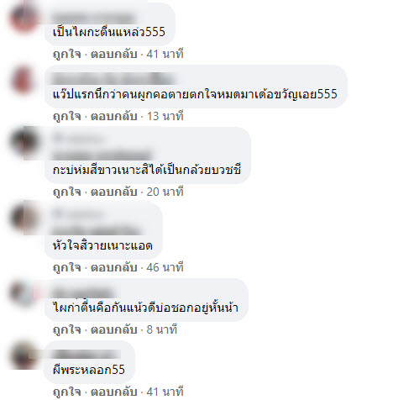414x400 pixels.
Task: Open the first commenter's profile picture
Action: [24, 18]
